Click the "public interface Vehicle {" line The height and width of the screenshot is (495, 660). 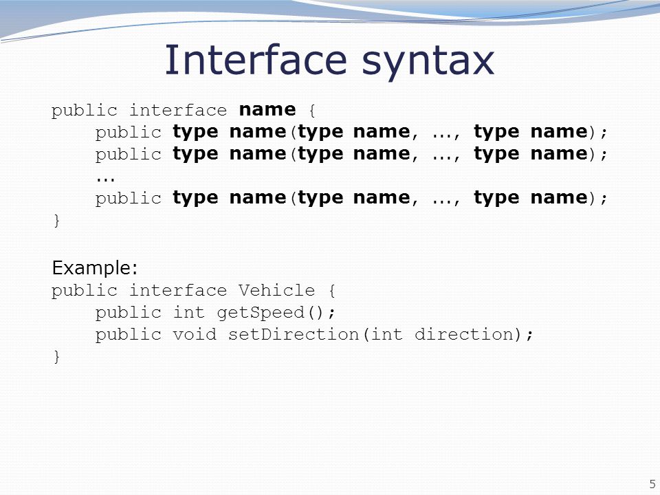193,290
